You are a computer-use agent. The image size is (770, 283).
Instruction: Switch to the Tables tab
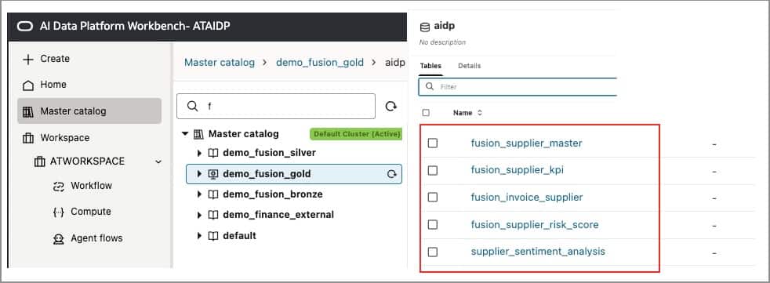click(430, 66)
